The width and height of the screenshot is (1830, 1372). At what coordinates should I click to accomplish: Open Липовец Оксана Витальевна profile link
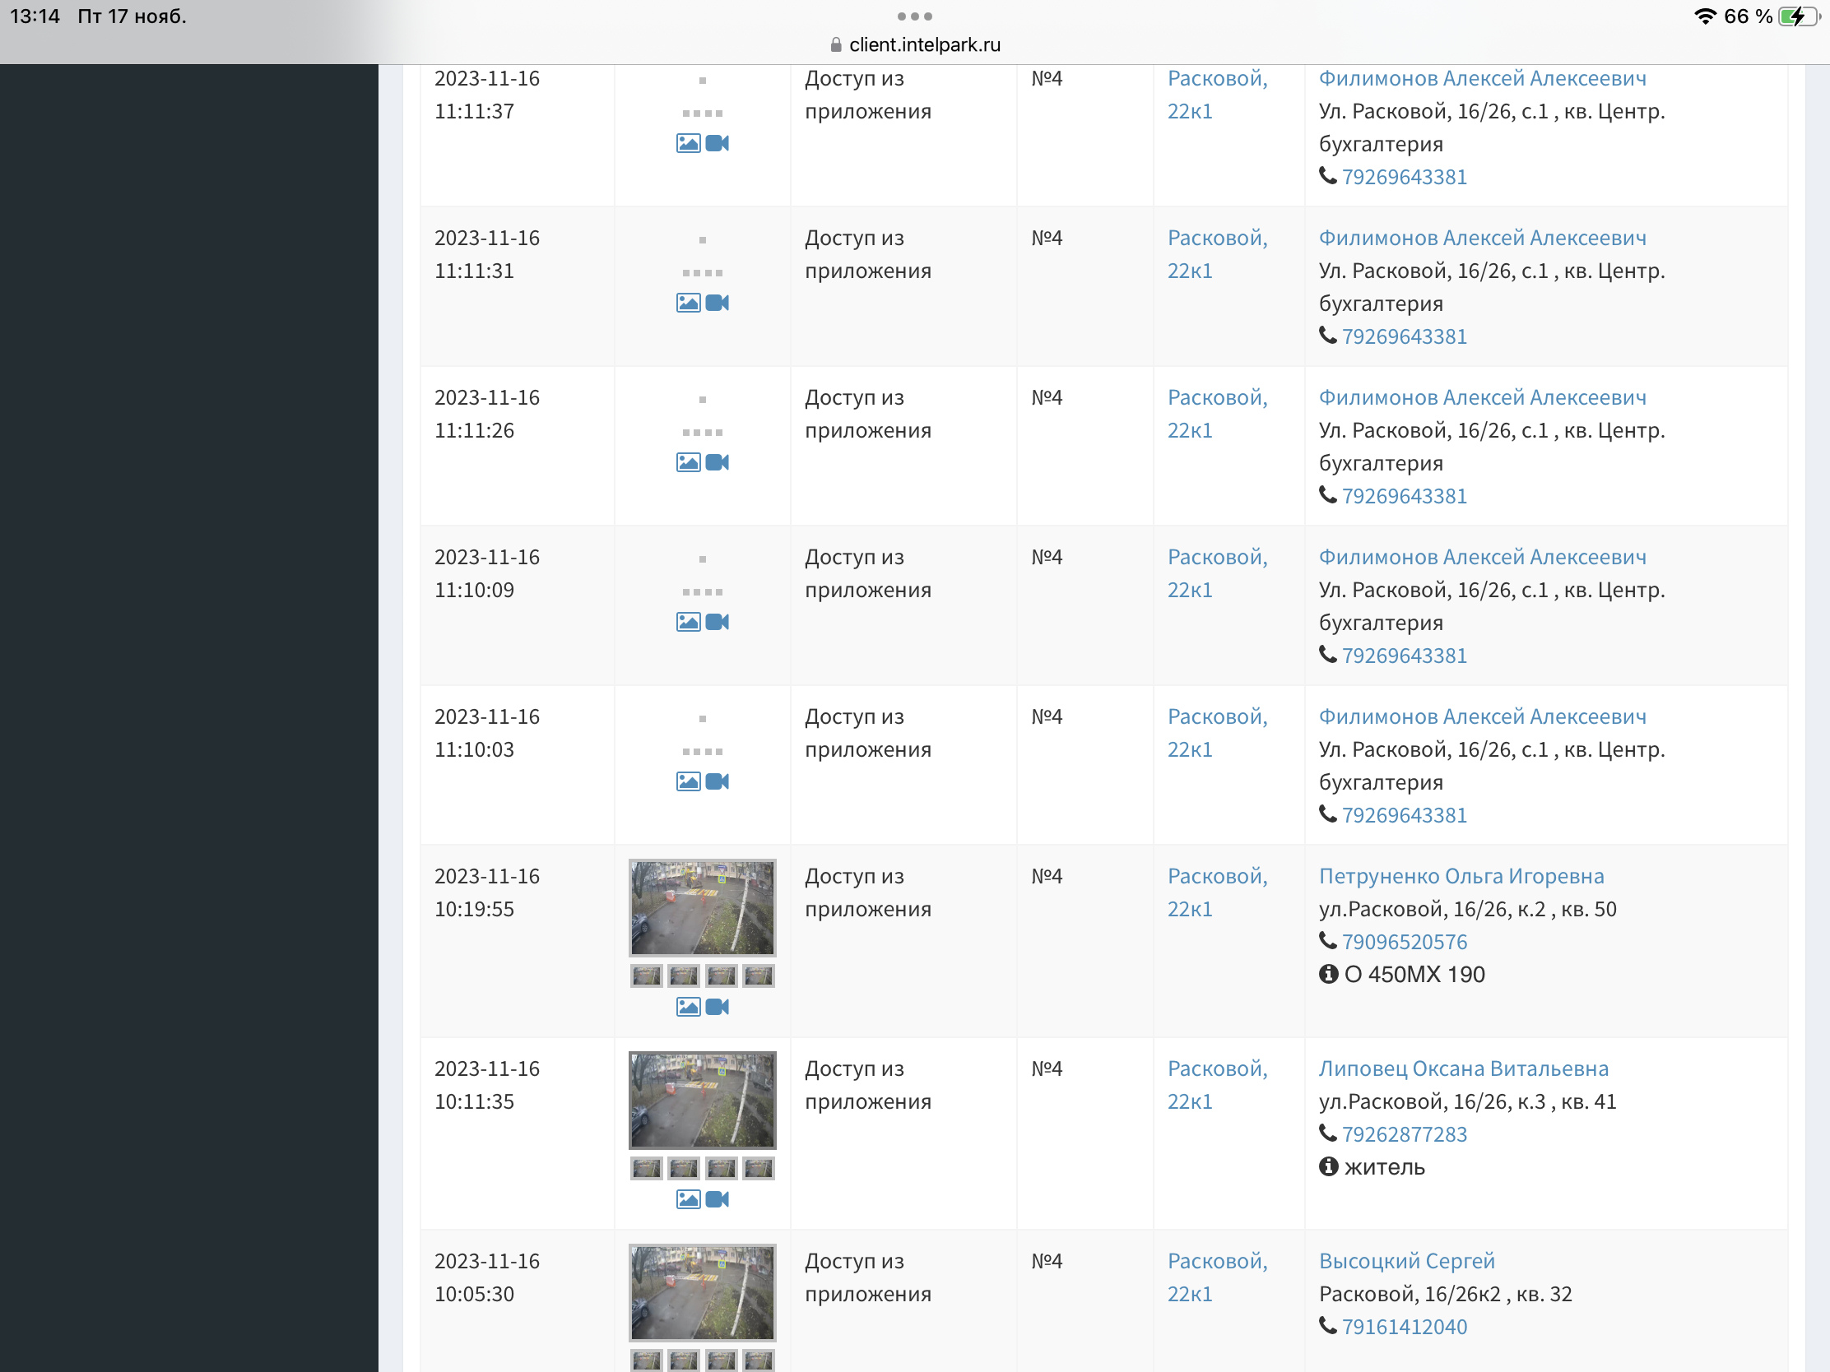tap(1463, 1068)
